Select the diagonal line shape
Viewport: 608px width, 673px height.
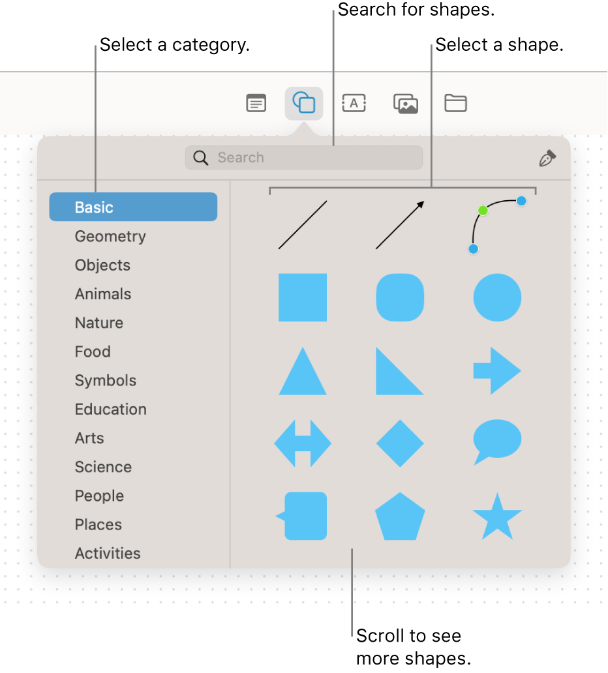pyautogui.click(x=302, y=225)
